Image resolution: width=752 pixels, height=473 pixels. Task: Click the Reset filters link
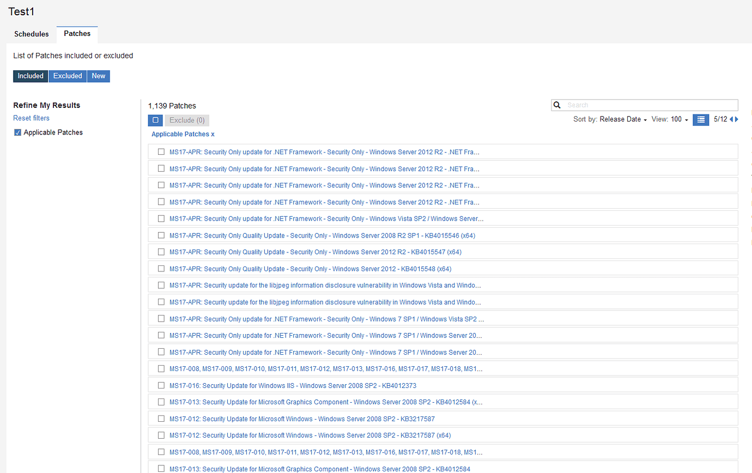click(x=31, y=118)
